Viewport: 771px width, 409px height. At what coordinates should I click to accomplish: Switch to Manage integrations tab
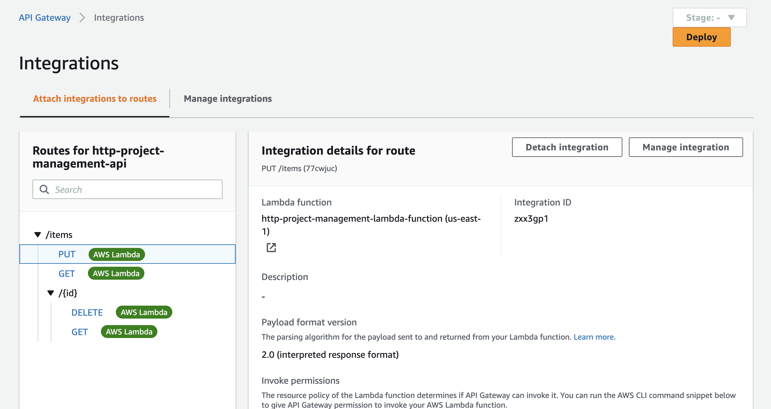click(227, 99)
